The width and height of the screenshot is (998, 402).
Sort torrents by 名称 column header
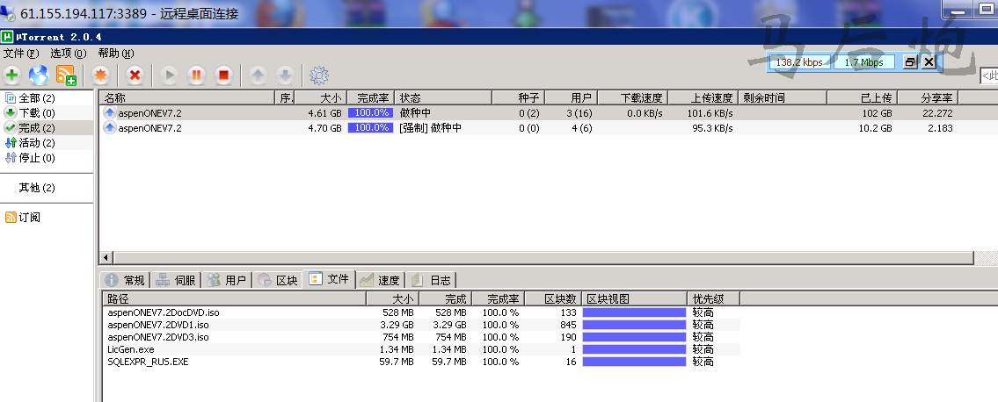(x=188, y=97)
